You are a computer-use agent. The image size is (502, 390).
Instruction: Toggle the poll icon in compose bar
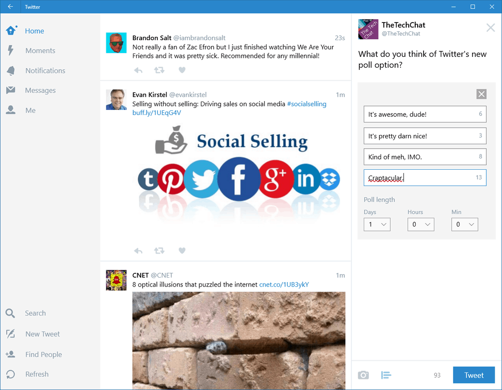pos(386,375)
